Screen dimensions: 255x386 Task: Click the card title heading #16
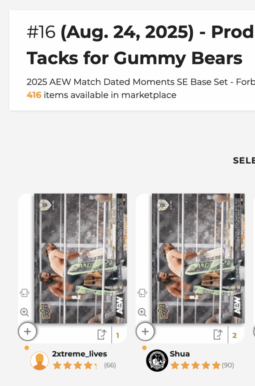[140, 45]
